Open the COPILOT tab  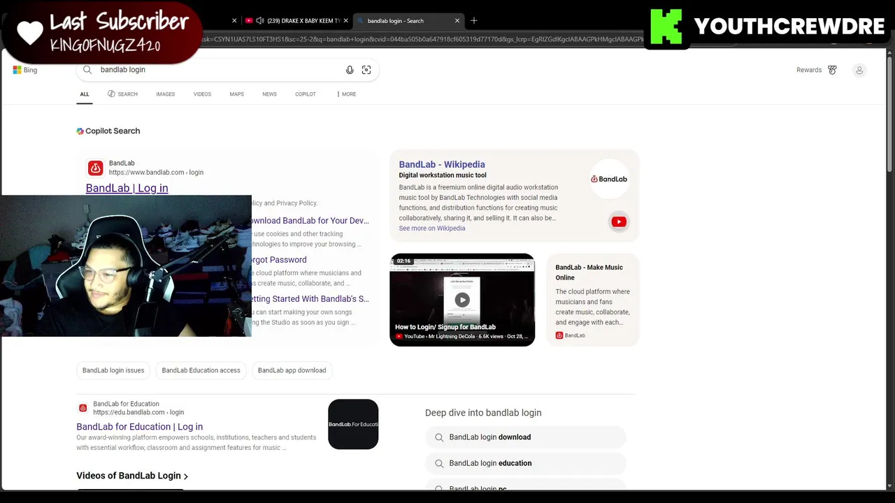pyautogui.click(x=306, y=94)
